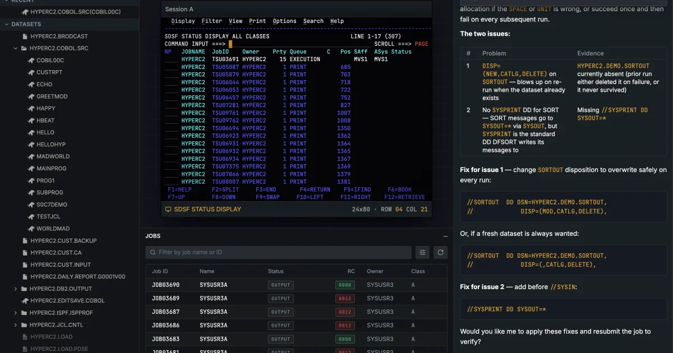Click the Status column header in Jobs
Viewport: 673px width, 353px height.
(x=276, y=271)
